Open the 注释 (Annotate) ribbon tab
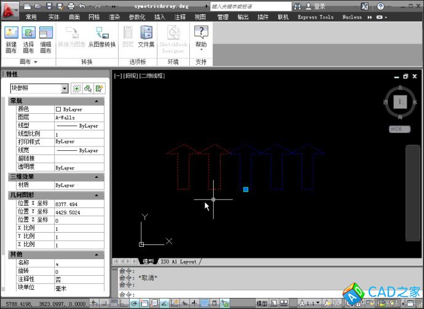 point(180,17)
